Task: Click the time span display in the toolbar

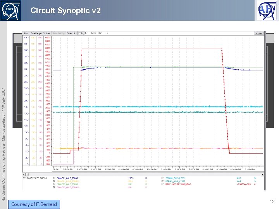Action: click(96, 33)
